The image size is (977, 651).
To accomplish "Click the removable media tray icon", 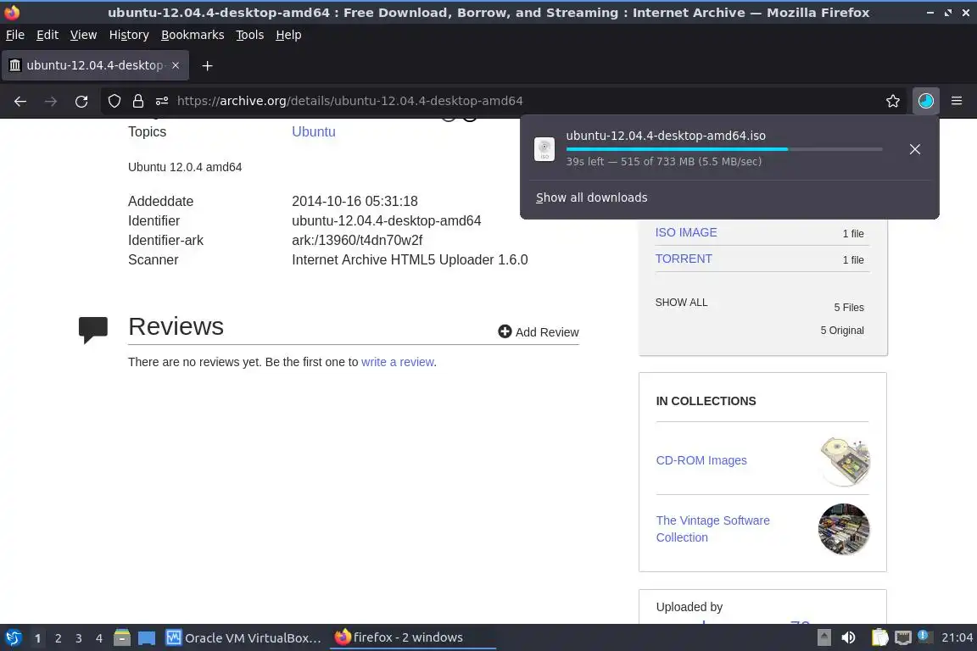I will (823, 638).
